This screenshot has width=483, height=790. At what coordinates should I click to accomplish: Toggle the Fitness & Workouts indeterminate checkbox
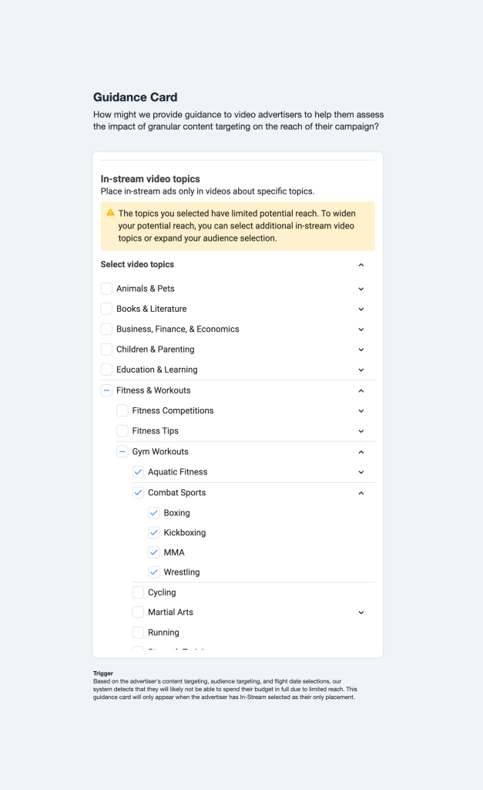coord(106,390)
